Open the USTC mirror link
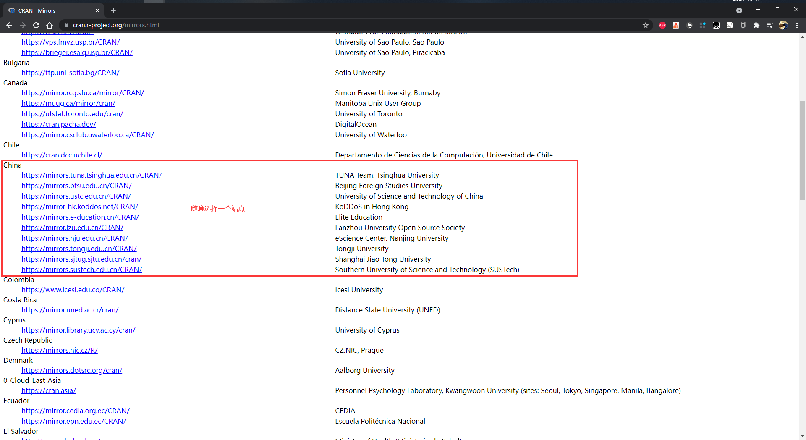This screenshot has height=440, width=806. click(x=76, y=196)
